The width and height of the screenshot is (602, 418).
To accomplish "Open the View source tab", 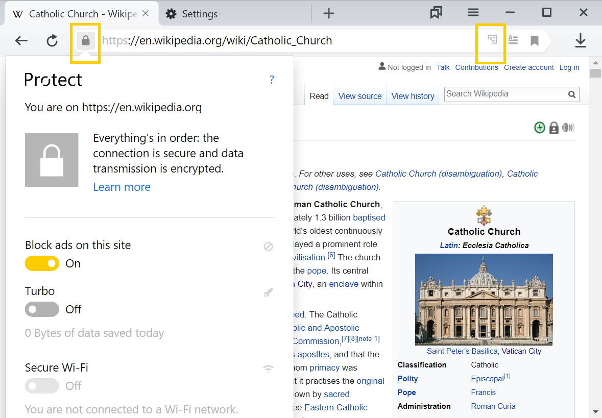I will [x=360, y=96].
